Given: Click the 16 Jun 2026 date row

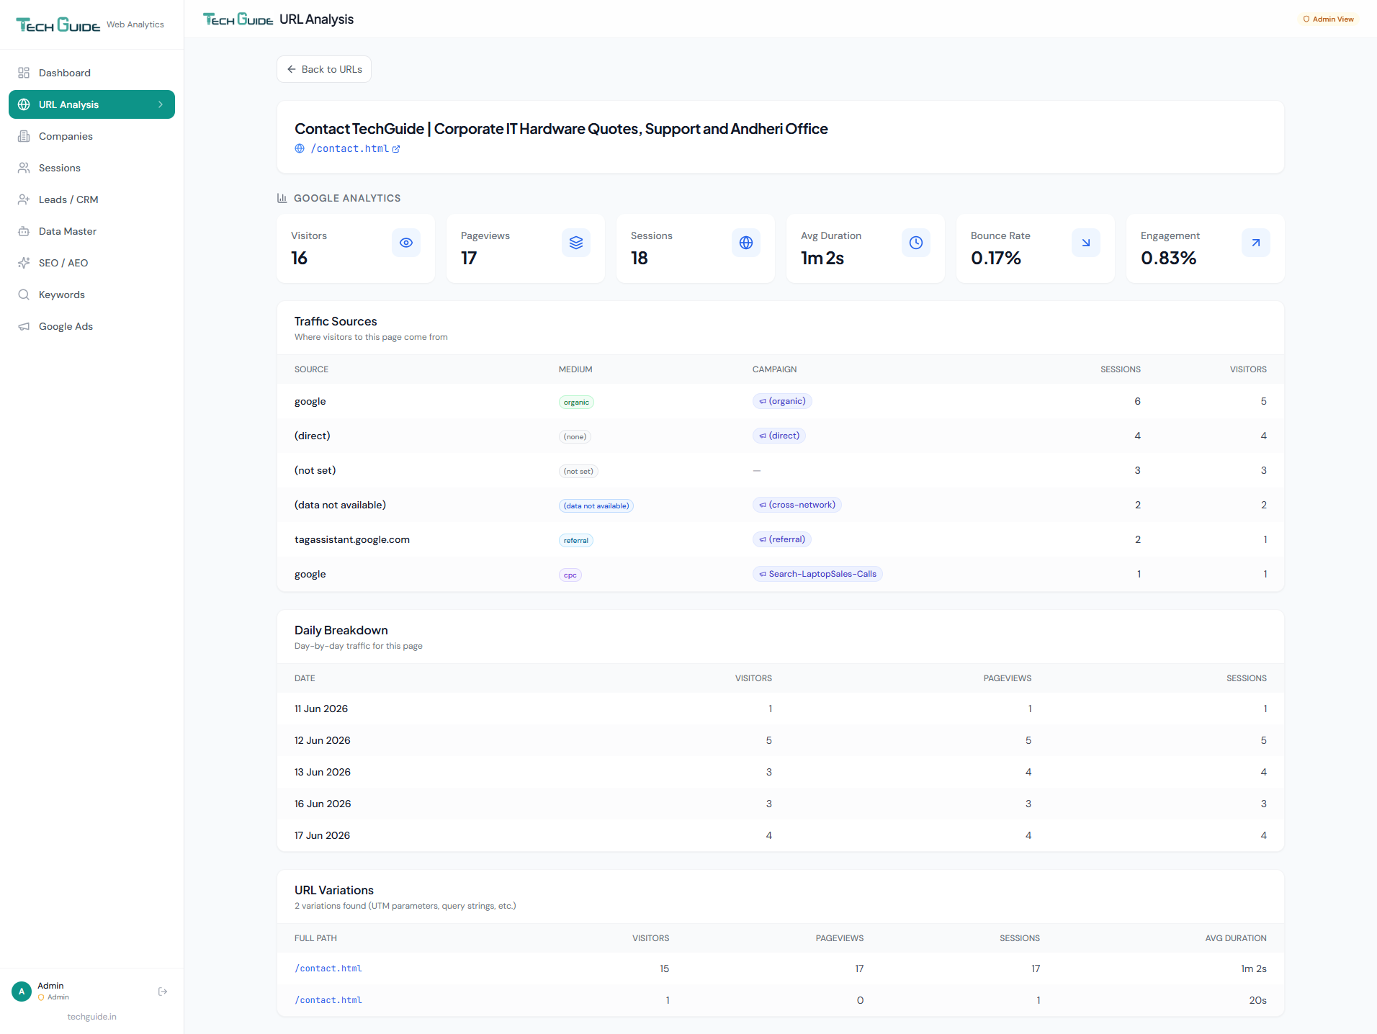Looking at the screenshot, I should [x=781, y=804].
